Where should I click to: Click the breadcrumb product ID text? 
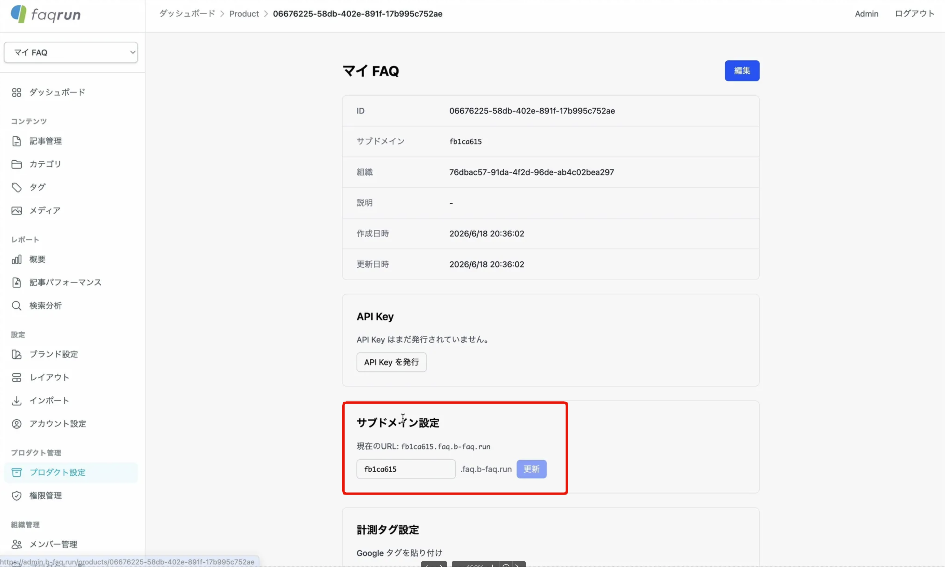pos(358,14)
